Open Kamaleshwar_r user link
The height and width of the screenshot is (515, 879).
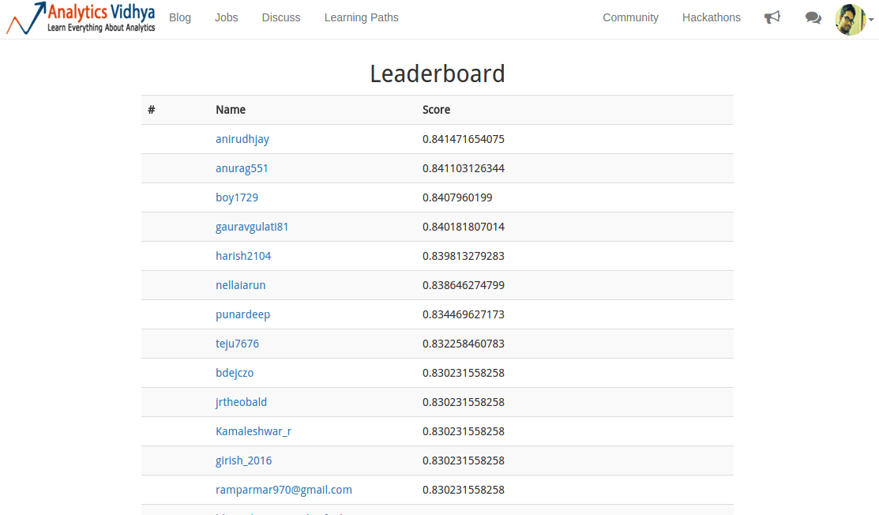point(254,431)
